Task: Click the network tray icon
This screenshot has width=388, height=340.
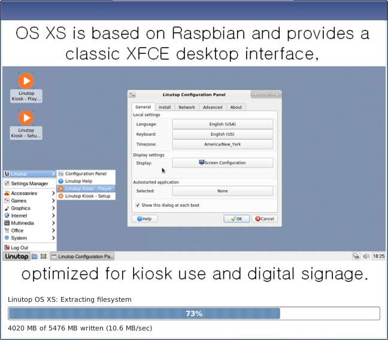Action: pos(356,256)
